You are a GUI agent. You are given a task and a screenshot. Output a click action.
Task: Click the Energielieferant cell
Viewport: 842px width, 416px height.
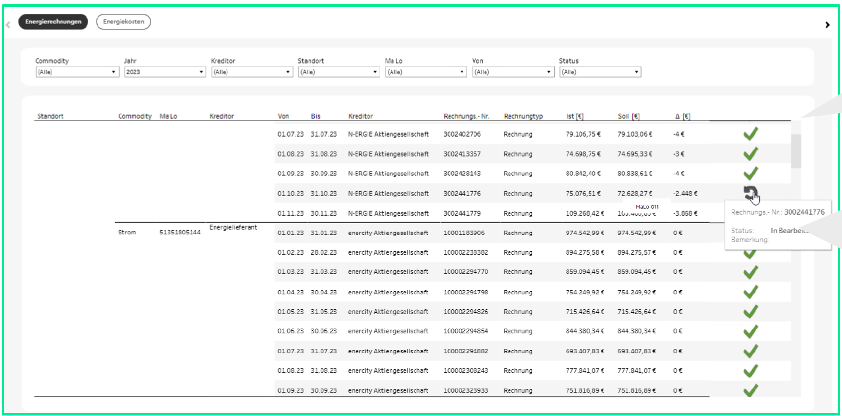(233, 227)
